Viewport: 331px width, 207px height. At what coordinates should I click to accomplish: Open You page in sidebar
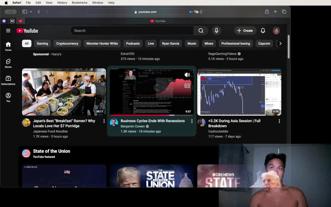(x=8, y=97)
